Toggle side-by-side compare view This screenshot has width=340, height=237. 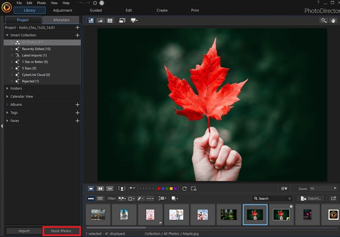click(x=101, y=188)
